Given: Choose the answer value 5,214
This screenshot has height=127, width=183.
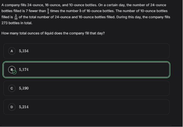Looking at the screenshot, I should (24, 107).
